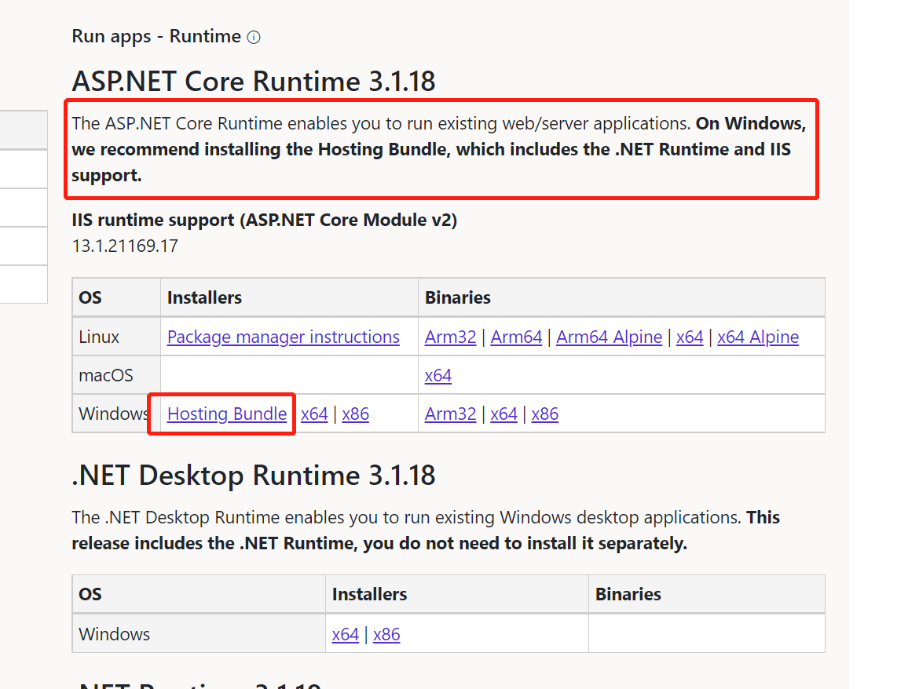The width and height of the screenshot is (919, 689).
Task: Click the Linux row OS cell
Action: (116, 337)
